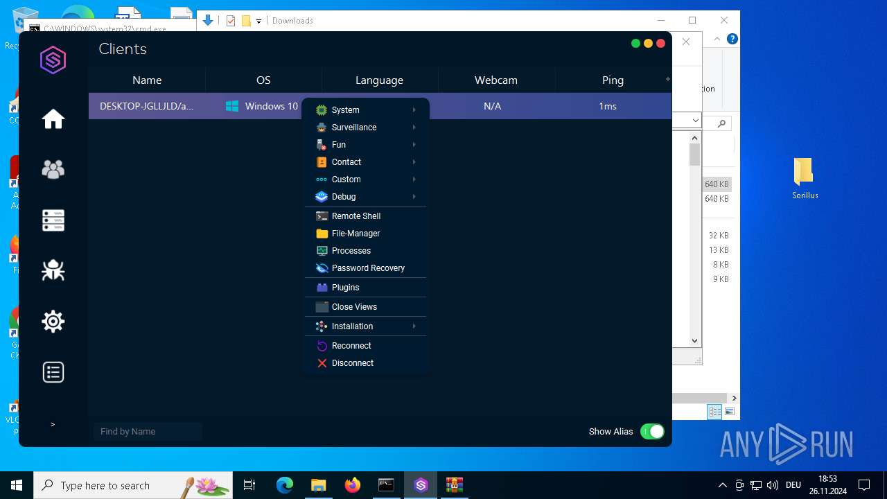
Task: Expand the Contact submenu
Action: (x=366, y=162)
